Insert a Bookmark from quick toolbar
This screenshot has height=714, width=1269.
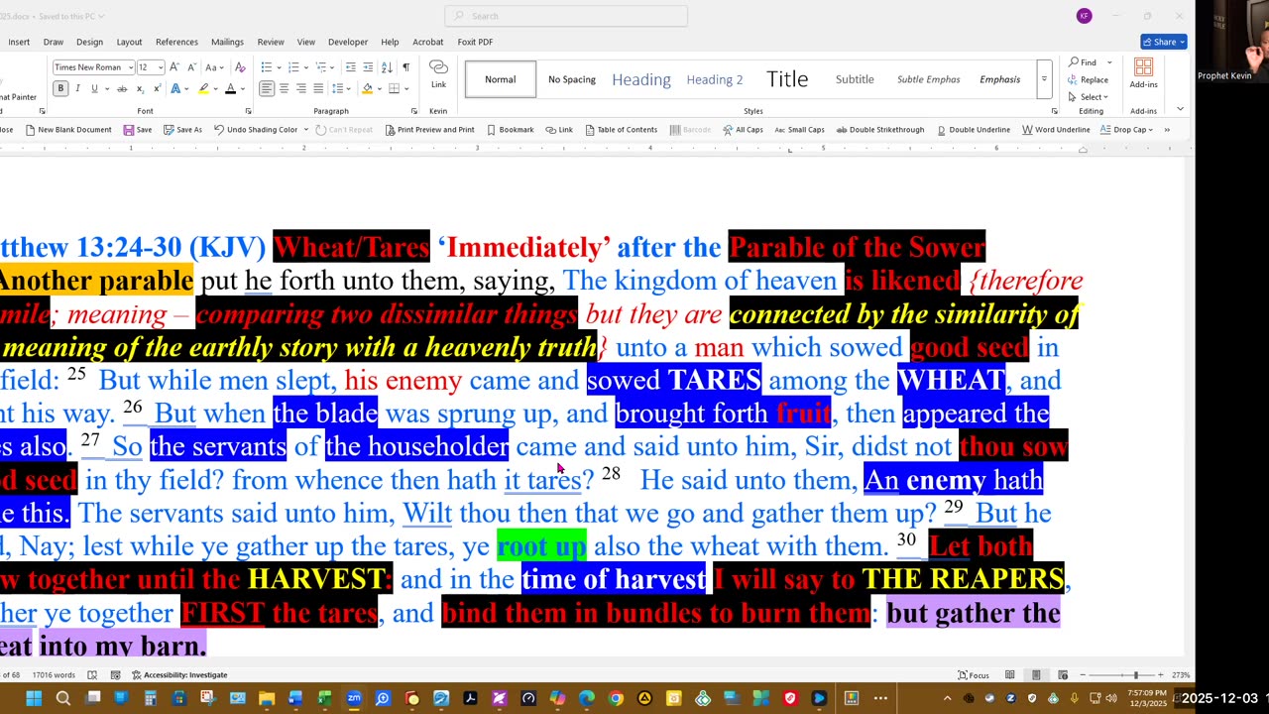[x=510, y=130]
